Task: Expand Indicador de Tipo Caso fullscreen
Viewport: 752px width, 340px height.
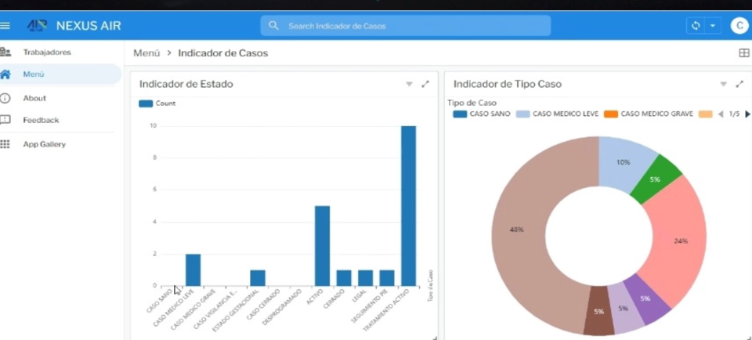Action: (x=739, y=84)
